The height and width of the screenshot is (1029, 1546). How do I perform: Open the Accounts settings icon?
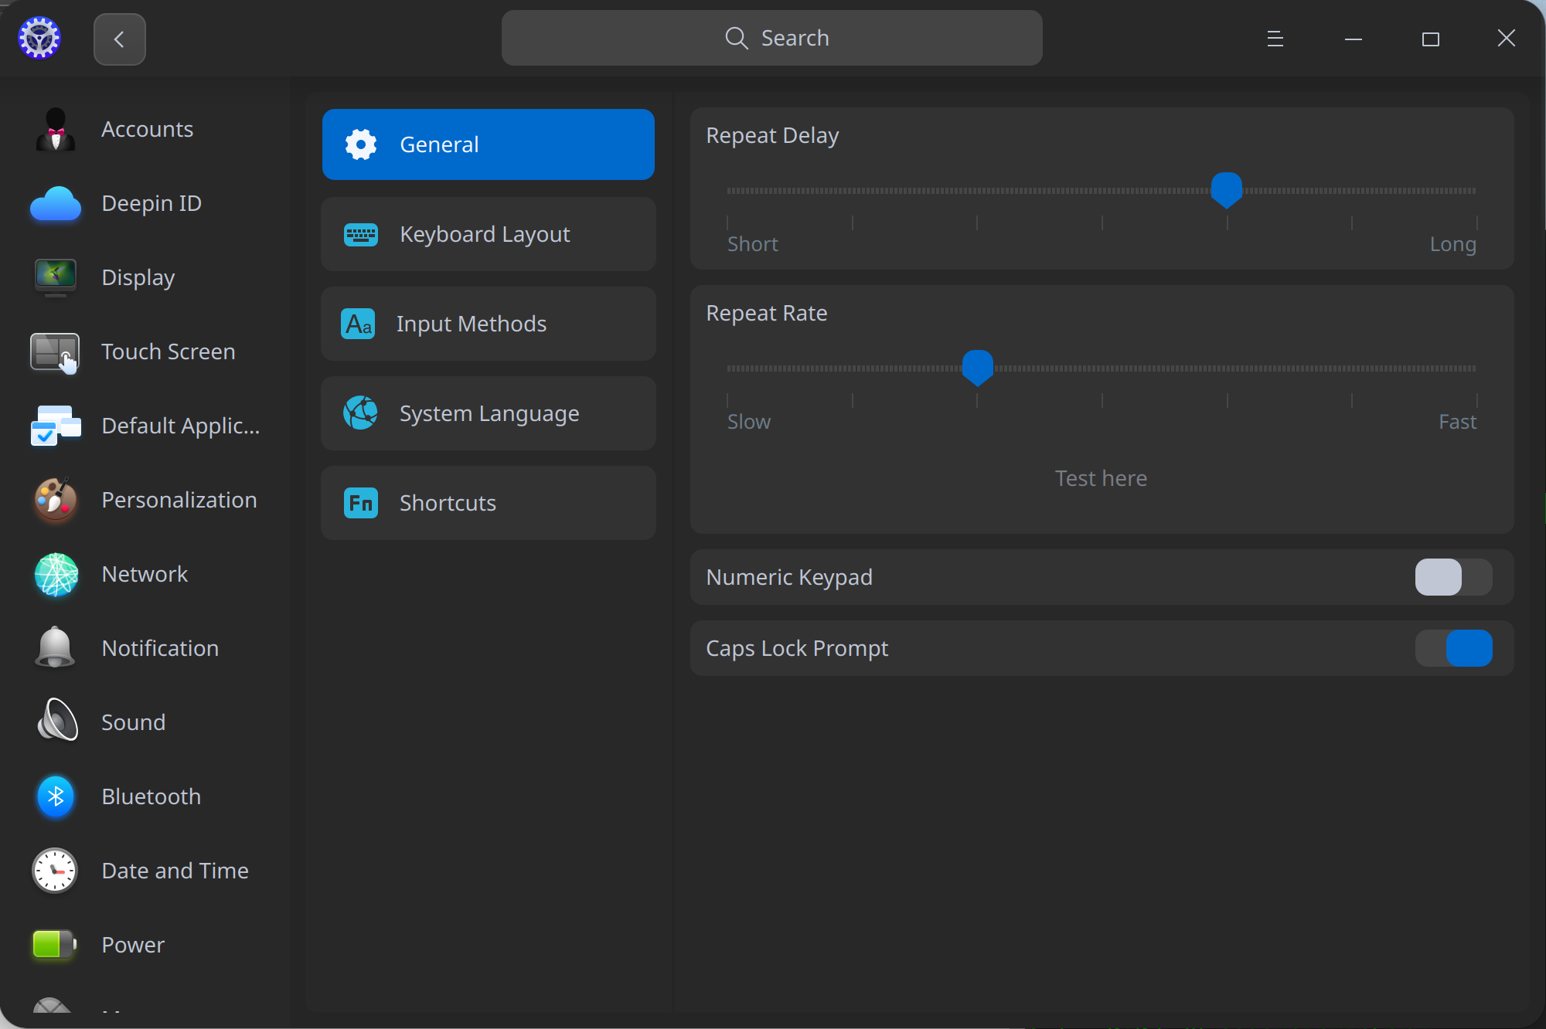tap(55, 129)
